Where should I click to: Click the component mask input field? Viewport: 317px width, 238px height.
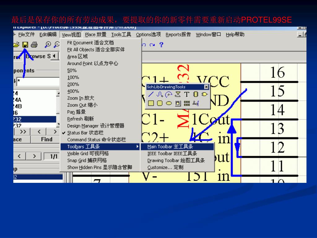pos(38,82)
